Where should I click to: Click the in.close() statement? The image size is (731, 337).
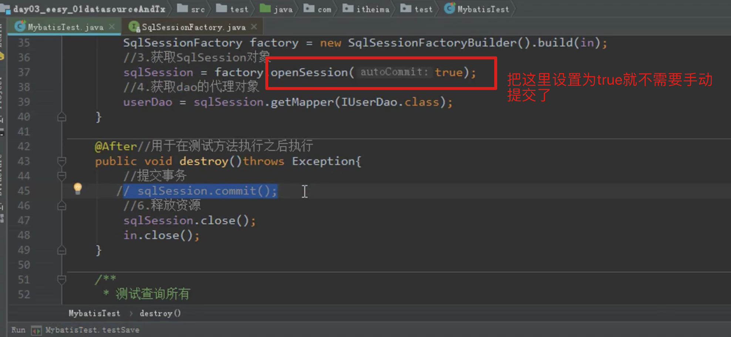pyautogui.click(x=161, y=235)
